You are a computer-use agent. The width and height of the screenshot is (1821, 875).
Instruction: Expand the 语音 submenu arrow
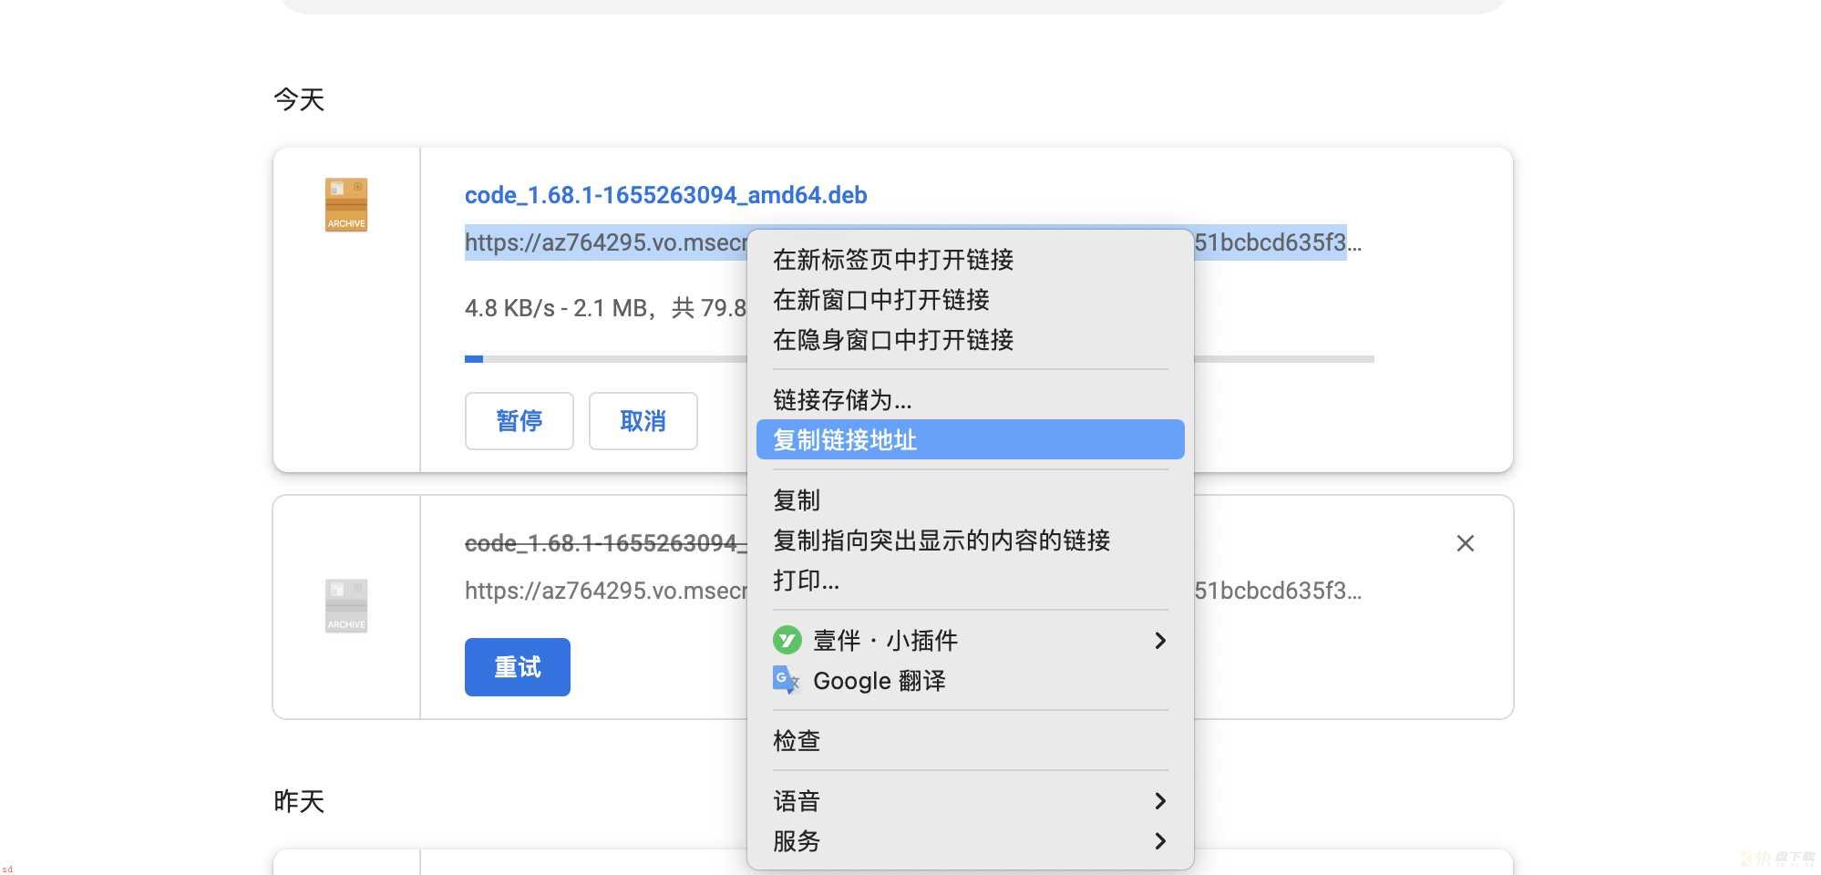pyautogui.click(x=1159, y=800)
